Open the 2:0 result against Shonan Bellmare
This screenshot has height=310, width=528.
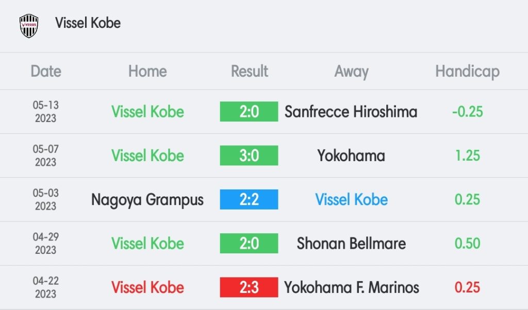pyautogui.click(x=249, y=243)
